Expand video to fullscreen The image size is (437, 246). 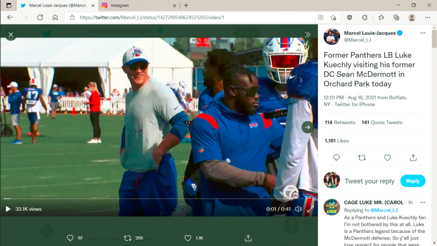coord(310,209)
